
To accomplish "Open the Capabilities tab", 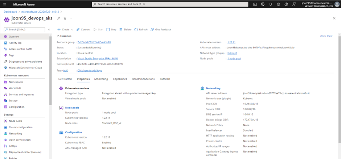I will pos(120,79).
